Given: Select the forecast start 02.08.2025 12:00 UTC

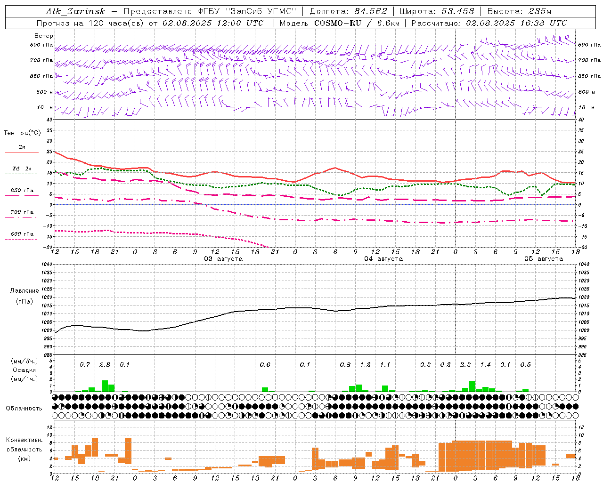Looking at the screenshot, I should [213, 23].
